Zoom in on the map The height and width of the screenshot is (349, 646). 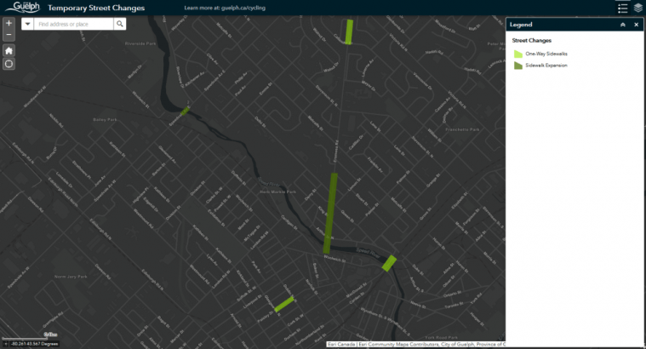click(9, 23)
